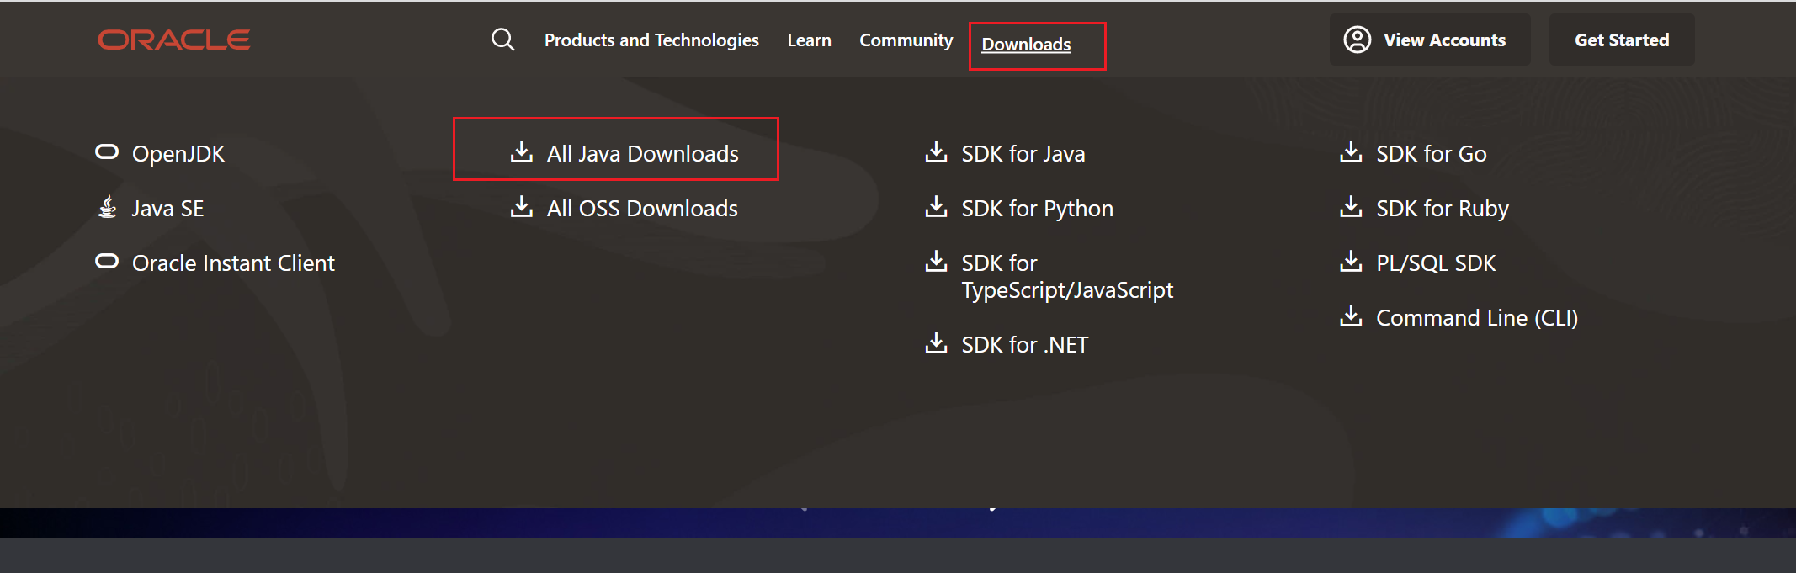
Task: Click the View Accounts user icon
Action: tap(1357, 40)
